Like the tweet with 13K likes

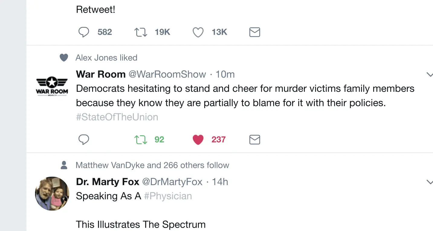[x=198, y=32]
